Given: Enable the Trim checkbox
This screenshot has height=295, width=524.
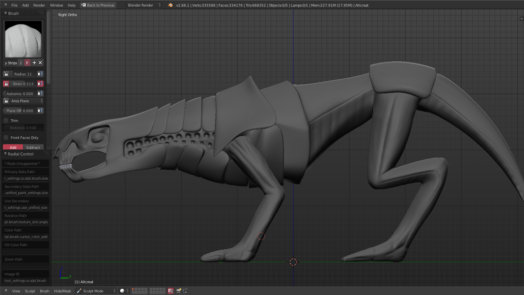Looking at the screenshot, I should [x=6, y=121].
